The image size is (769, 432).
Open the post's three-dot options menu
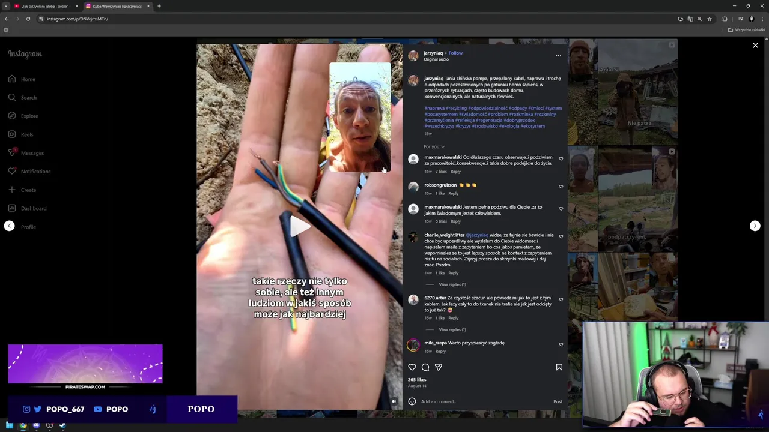pos(558,56)
